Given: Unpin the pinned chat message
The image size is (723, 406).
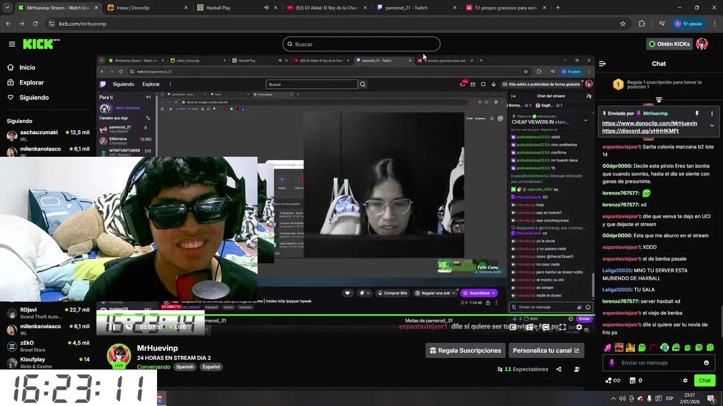Looking at the screenshot, I should tap(697, 113).
